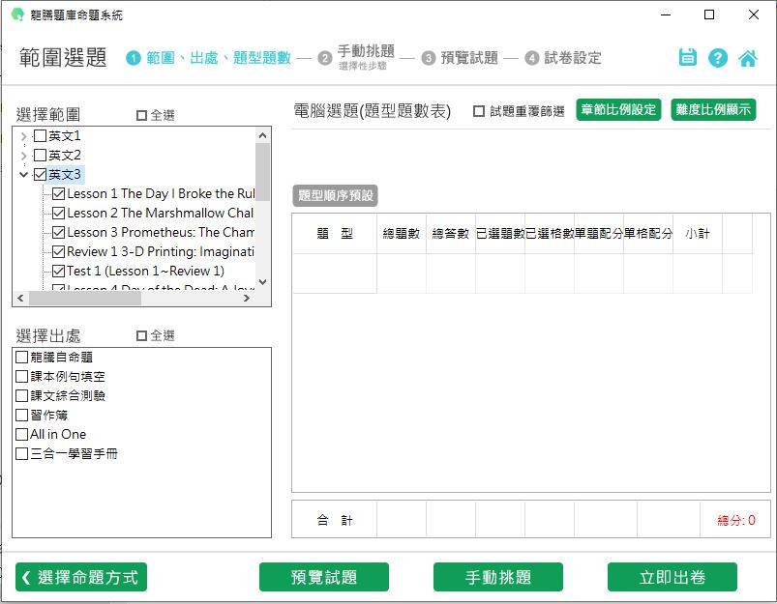Uncheck Lesson 3 Prometheus checkbox
Image resolution: width=777 pixels, height=604 pixels.
58,232
